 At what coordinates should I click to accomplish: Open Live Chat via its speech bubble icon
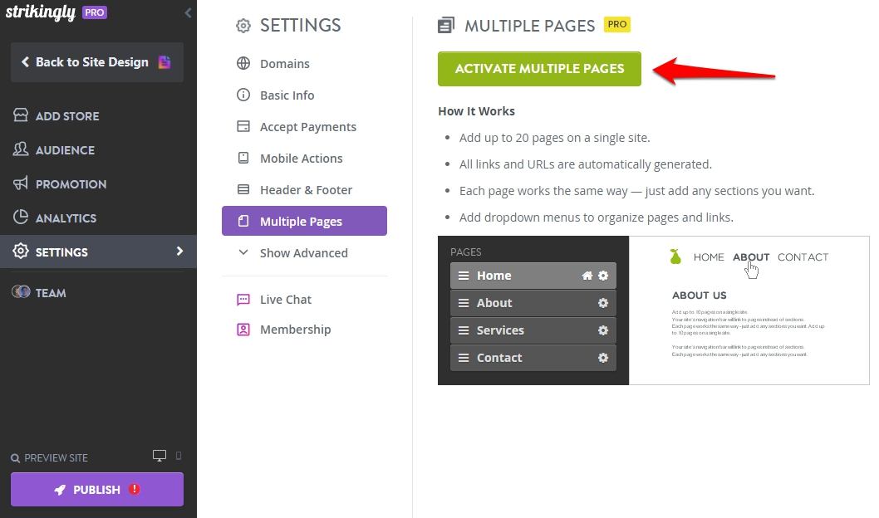click(243, 299)
